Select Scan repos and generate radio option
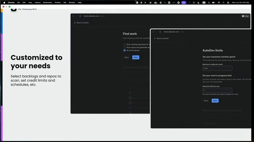Viewport: 254px width, 142px height. coord(124,47)
